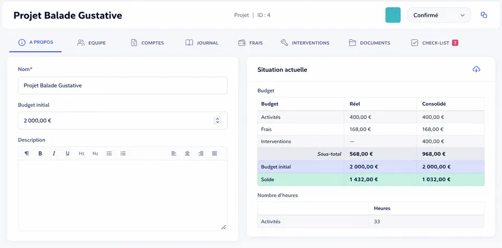502x248 pixels.
Task: Click the Interventions Consolidé value 400,00 €
Action: [433, 142]
